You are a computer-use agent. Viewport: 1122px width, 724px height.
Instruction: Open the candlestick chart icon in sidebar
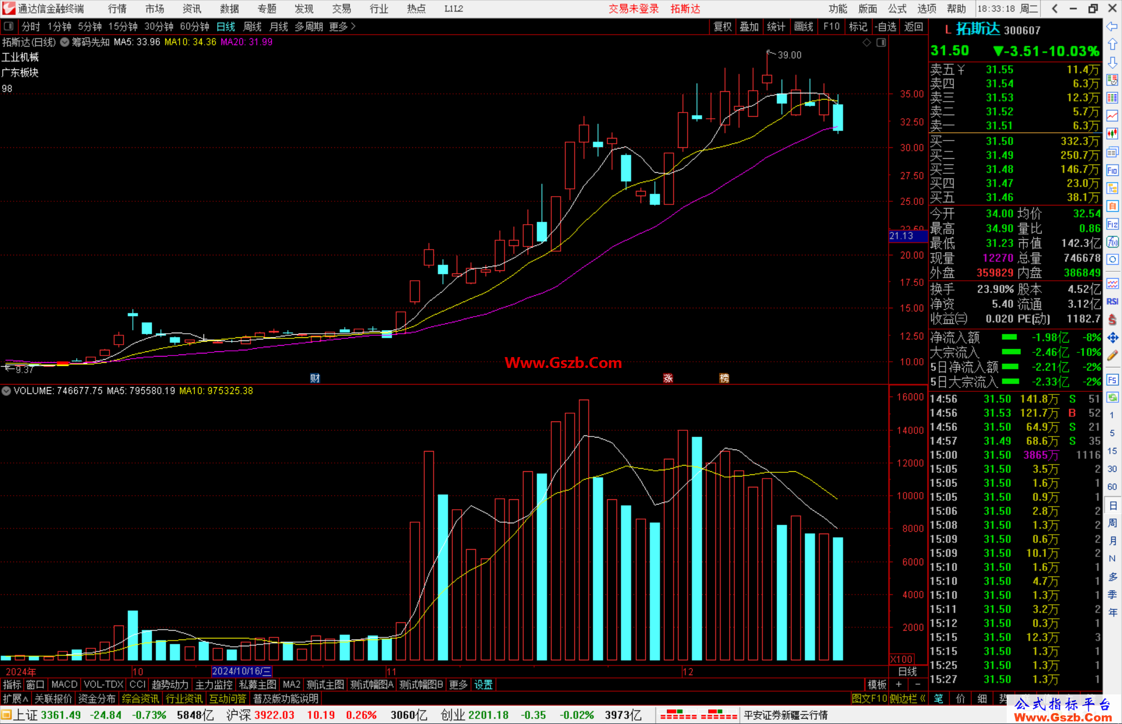1112,134
